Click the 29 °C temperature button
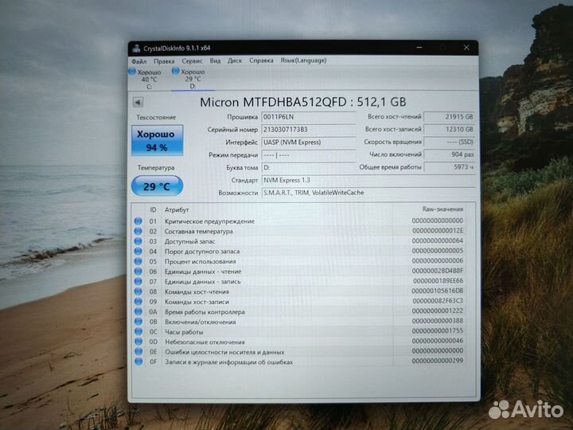Viewport: 573px width, 430px height. pyautogui.click(x=157, y=186)
